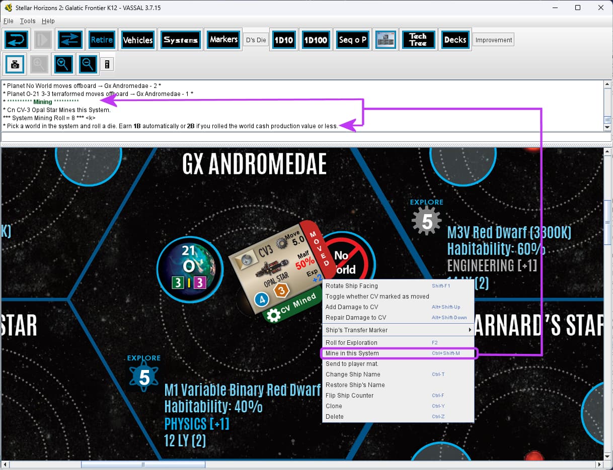Open the Vehicles palette
Screen dimensions: 613x470
[x=137, y=40]
